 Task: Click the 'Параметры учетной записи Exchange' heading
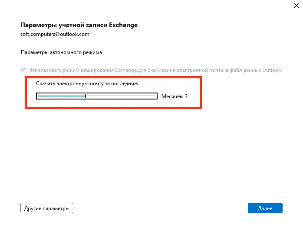point(79,25)
